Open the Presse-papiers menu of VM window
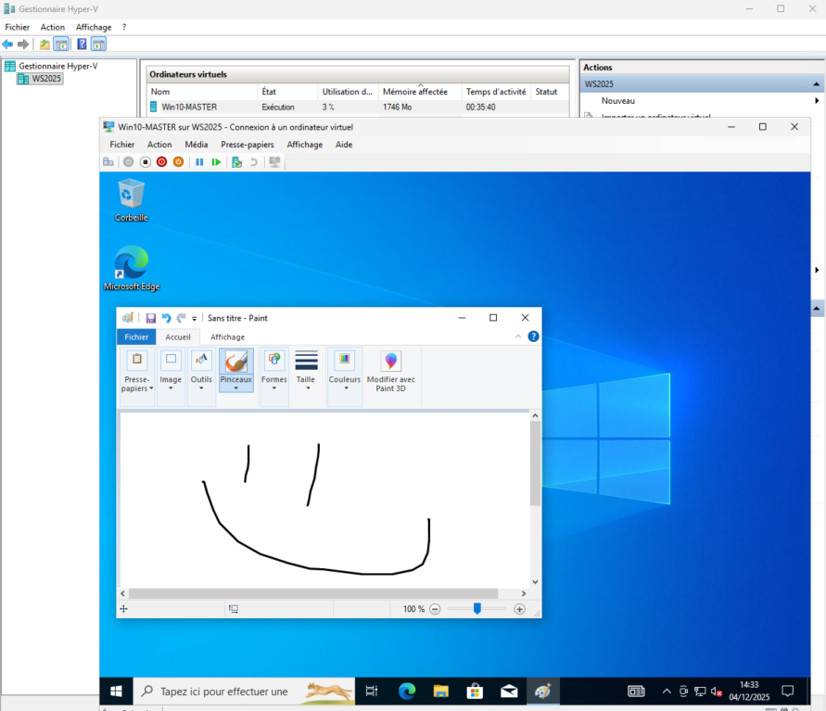This screenshot has width=826, height=711. pyautogui.click(x=247, y=145)
